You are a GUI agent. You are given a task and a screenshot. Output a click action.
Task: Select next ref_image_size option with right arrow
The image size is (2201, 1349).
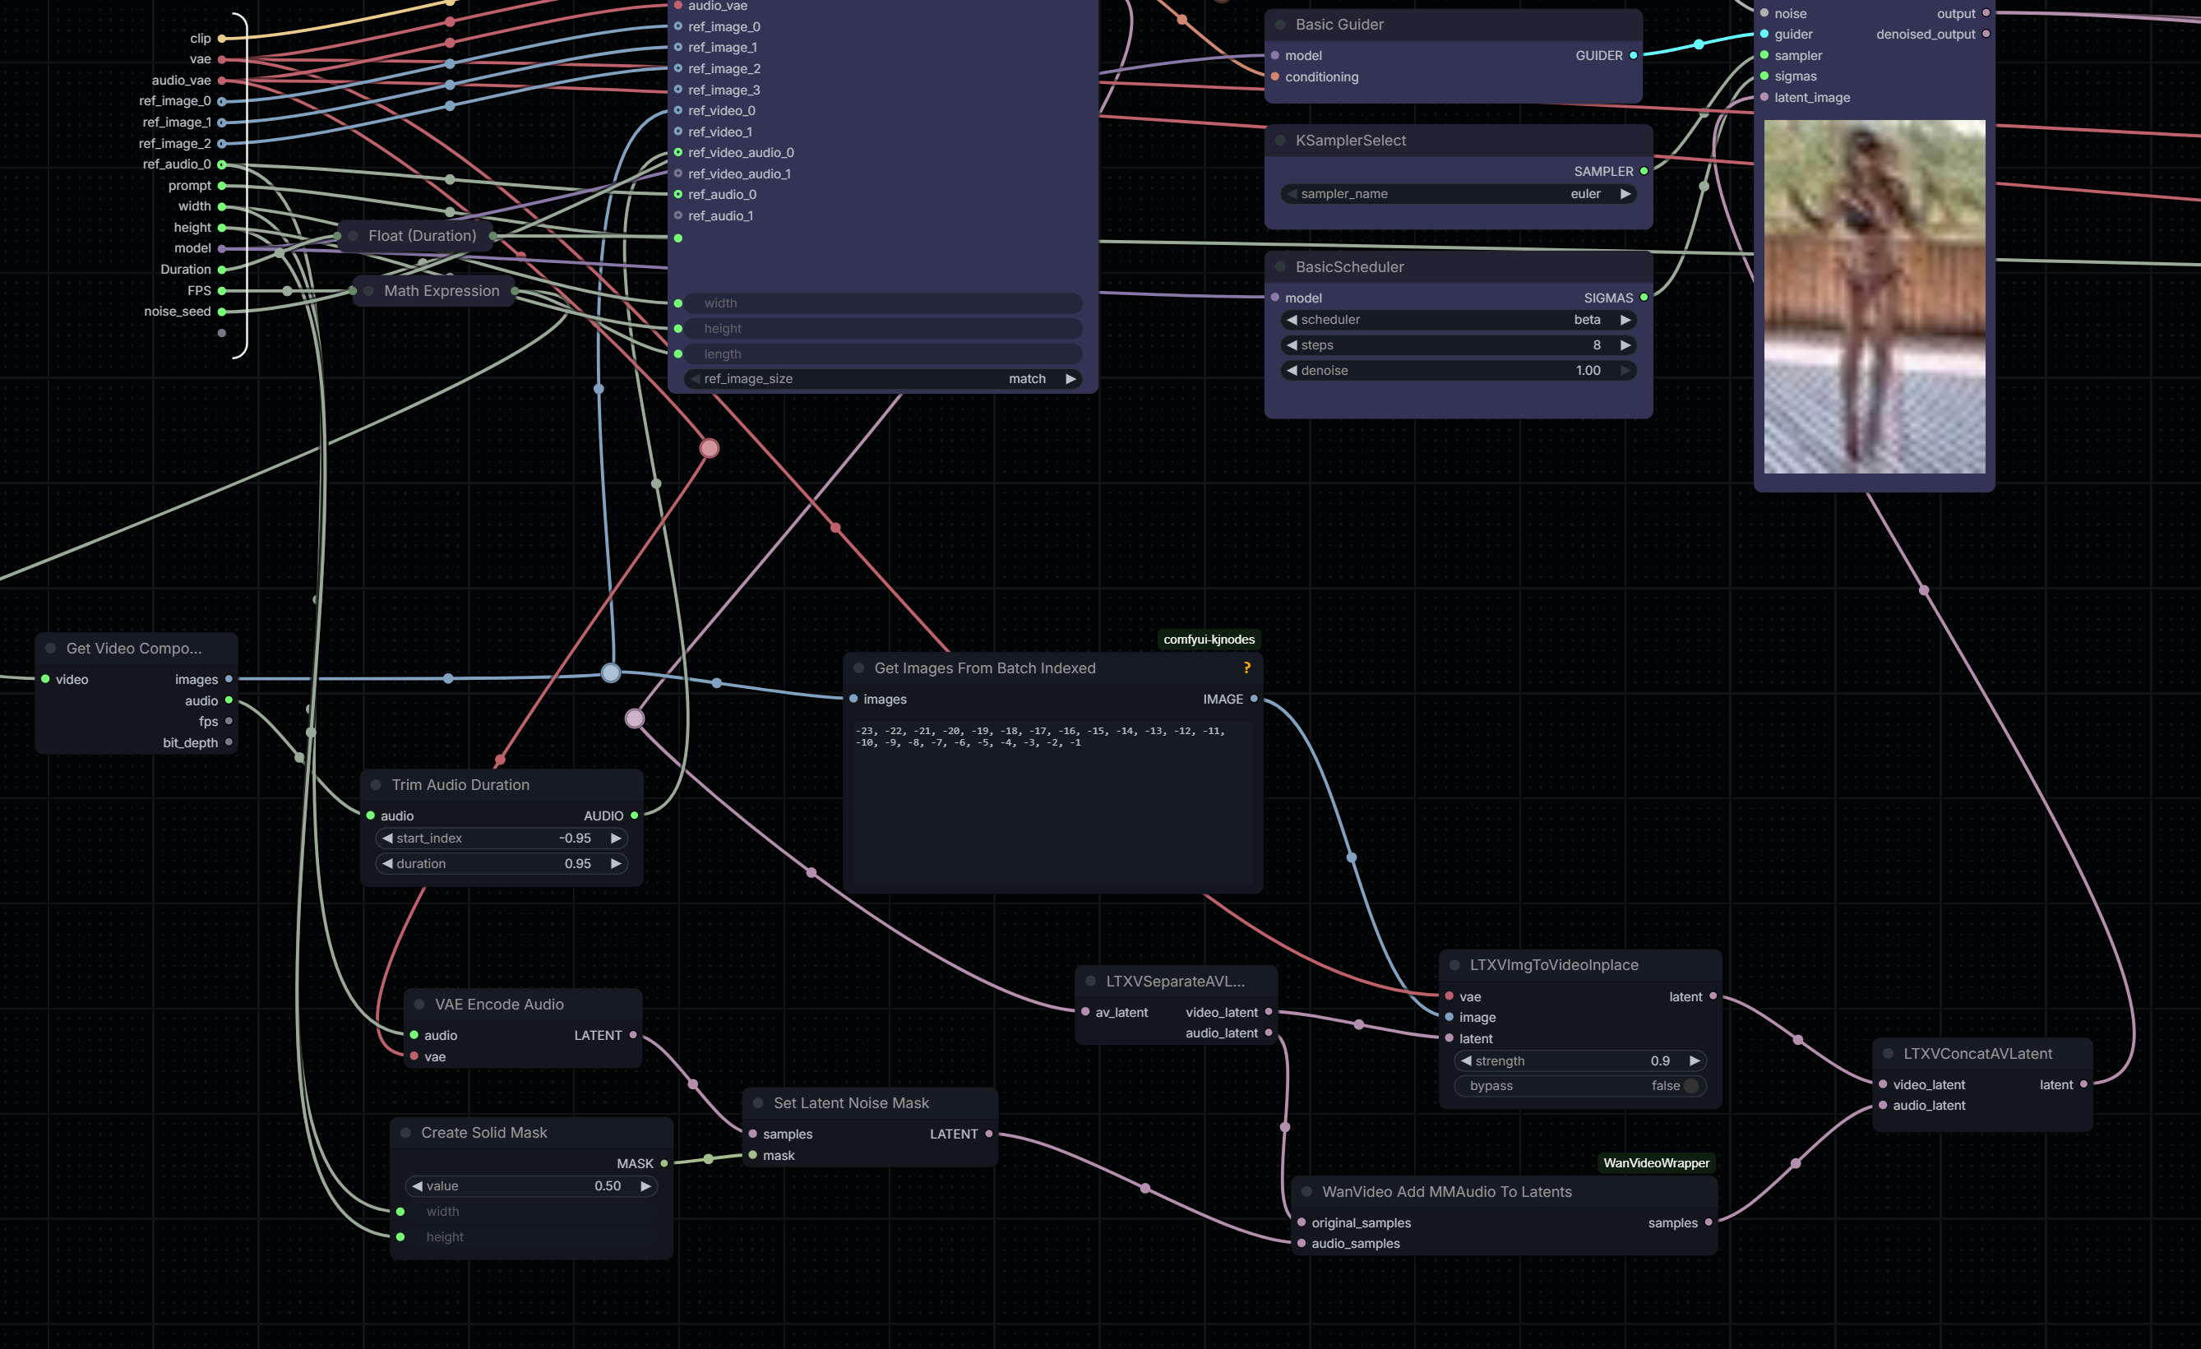tap(1070, 379)
